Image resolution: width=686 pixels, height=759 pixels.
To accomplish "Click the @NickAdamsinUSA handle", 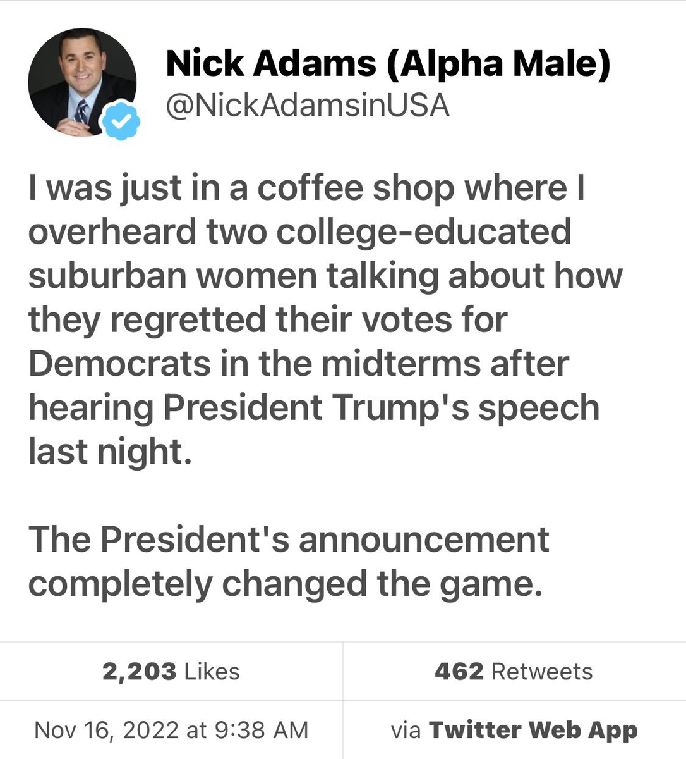I will [x=307, y=106].
